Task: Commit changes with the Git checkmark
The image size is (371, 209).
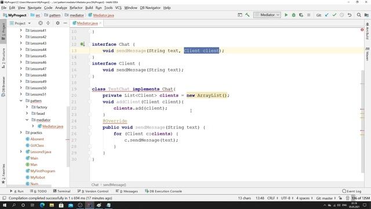Action: (x=334, y=15)
